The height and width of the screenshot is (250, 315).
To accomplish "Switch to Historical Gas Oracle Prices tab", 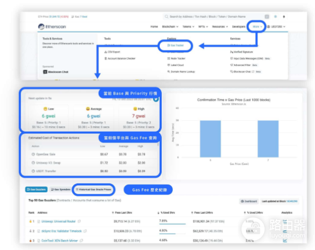I will click(93, 189).
